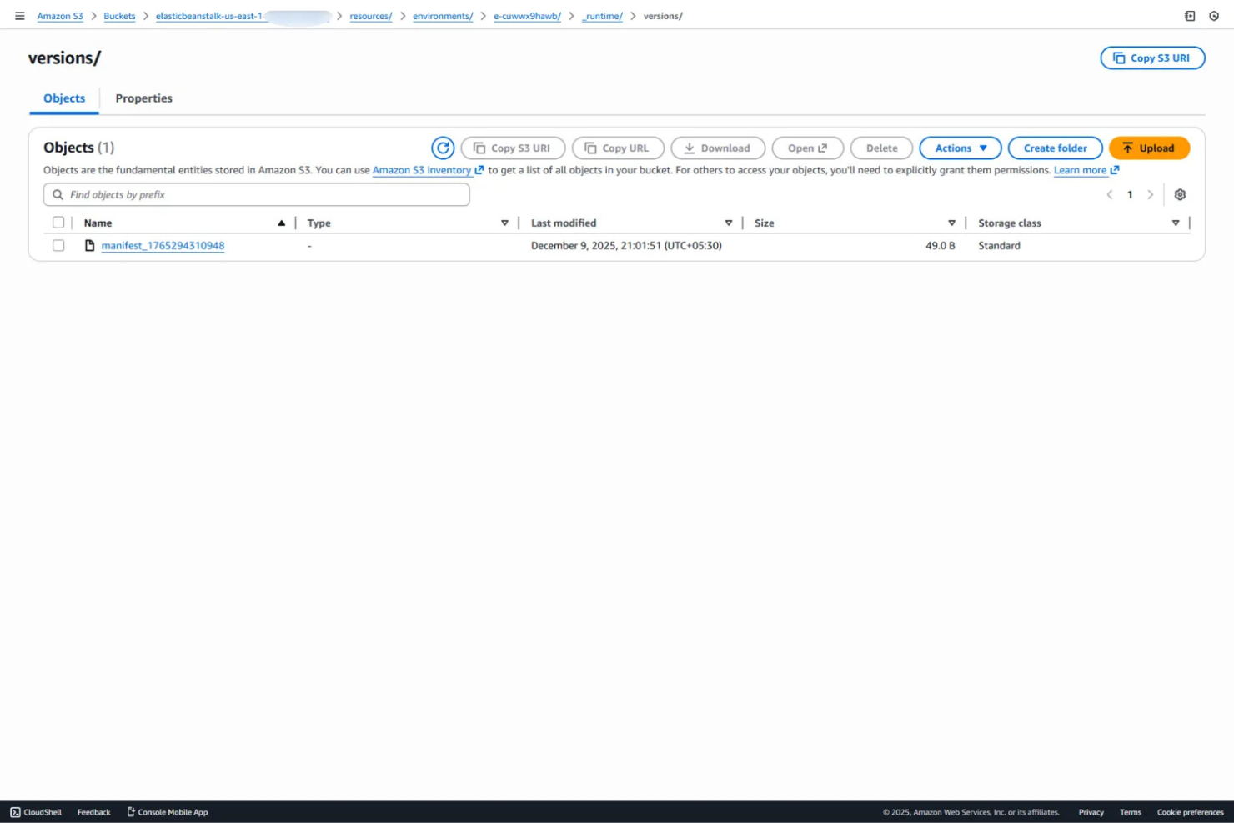Launch CloudShell from the footer
This screenshot has width=1234, height=823.
click(x=37, y=811)
